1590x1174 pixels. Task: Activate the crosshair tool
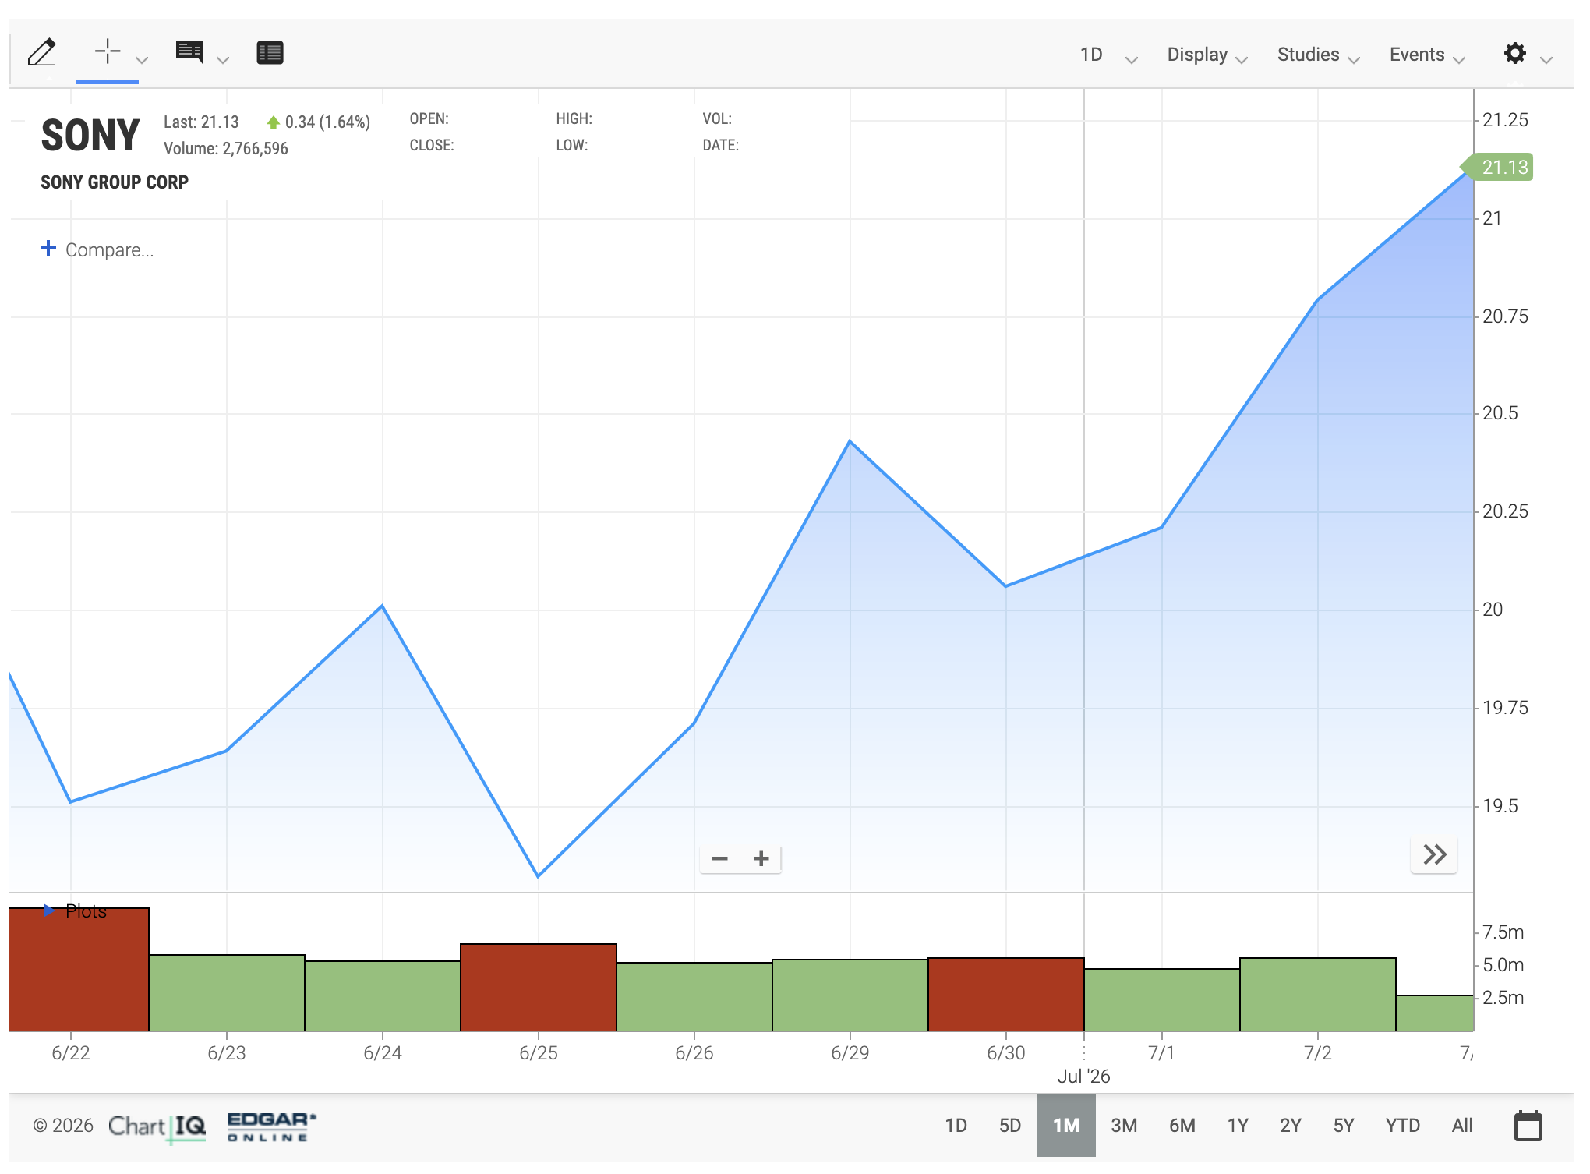(x=108, y=52)
